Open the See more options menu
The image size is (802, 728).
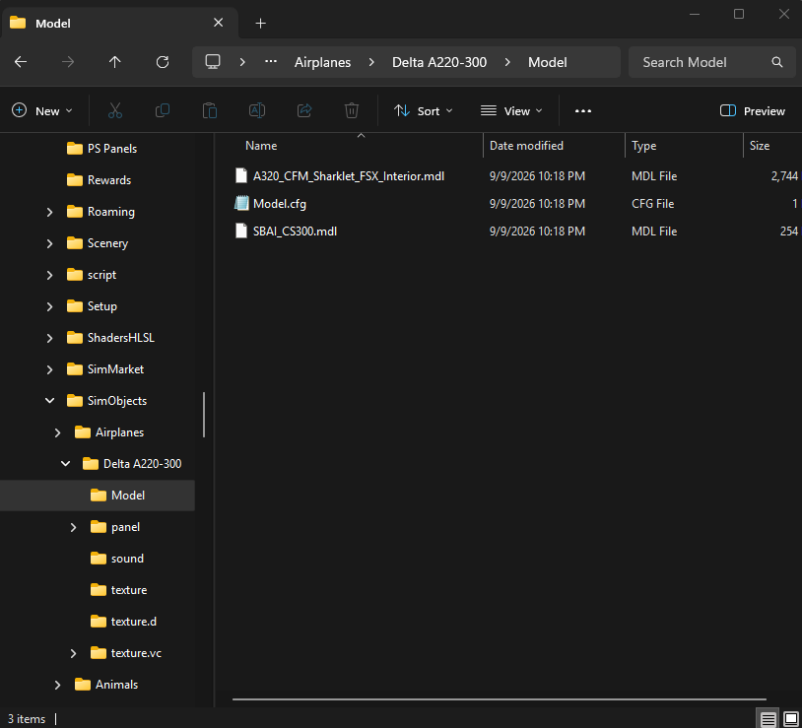[x=583, y=111]
